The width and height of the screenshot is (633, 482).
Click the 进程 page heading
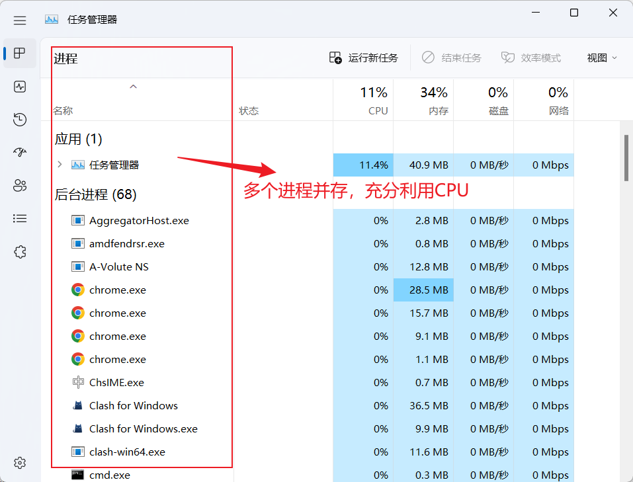coord(65,59)
